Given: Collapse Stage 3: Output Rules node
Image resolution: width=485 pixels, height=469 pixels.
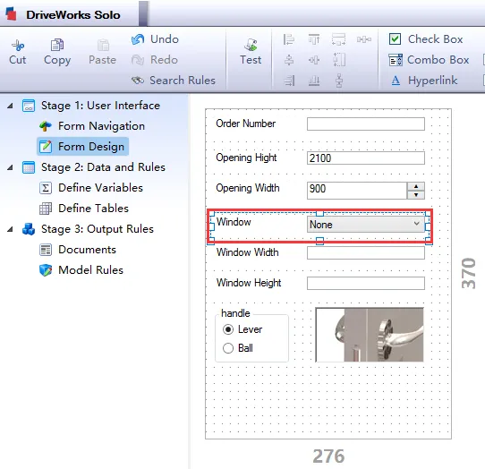Looking at the screenshot, I should point(10,229).
